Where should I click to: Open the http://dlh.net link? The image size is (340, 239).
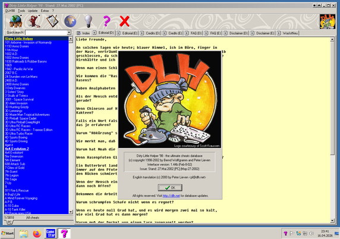click(171, 196)
